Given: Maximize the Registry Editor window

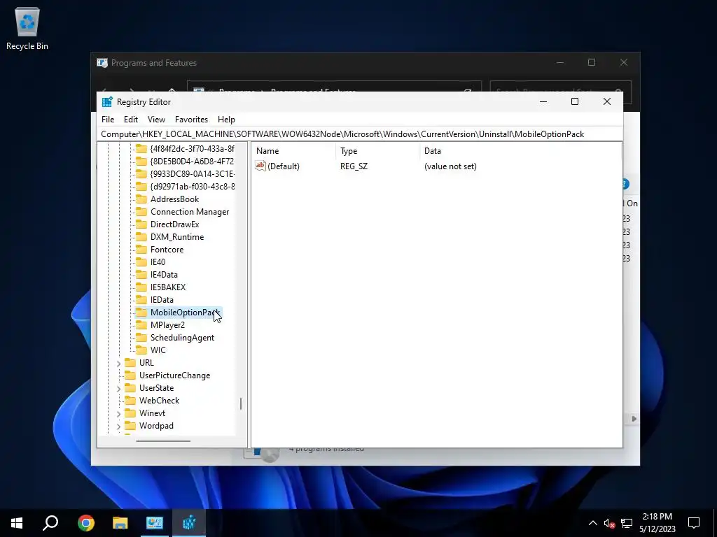Looking at the screenshot, I should 575,102.
